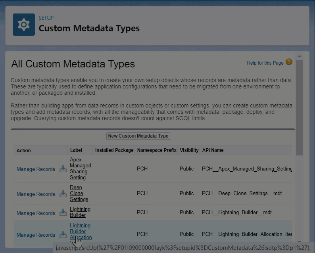Viewport: 315px width, 253px height.
Task: Open the Deep Clone Settings label link
Action: [x=79, y=194]
